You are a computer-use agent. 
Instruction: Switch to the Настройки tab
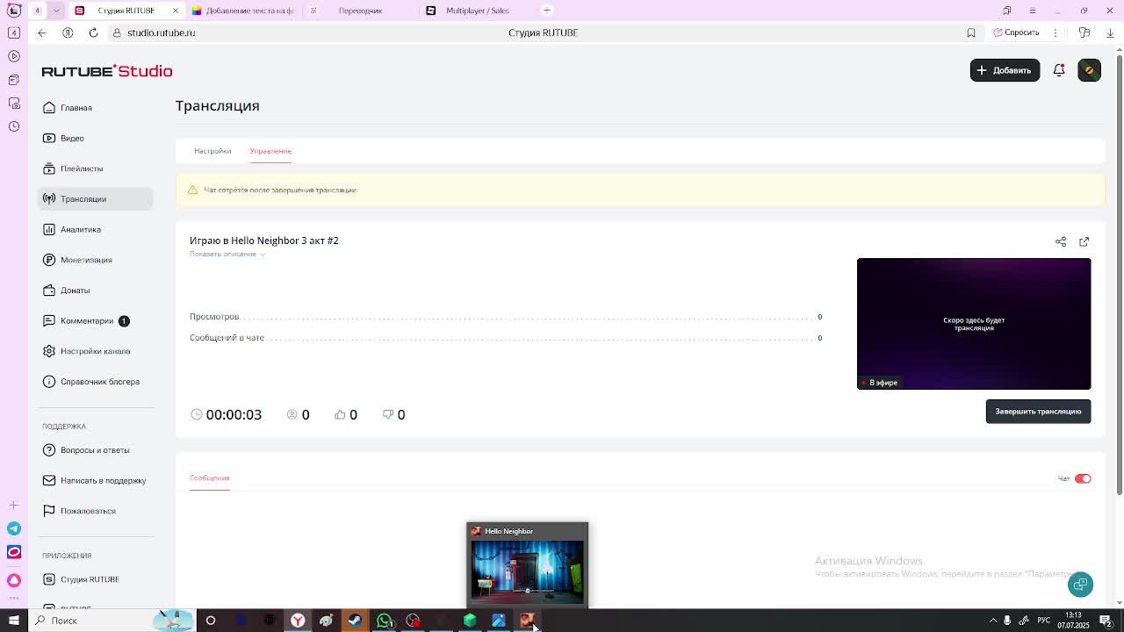click(213, 151)
